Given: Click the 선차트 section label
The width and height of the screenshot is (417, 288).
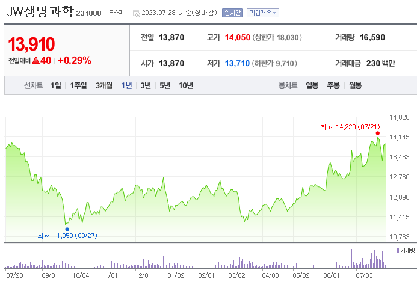Looking at the screenshot, I should tap(34, 85).
